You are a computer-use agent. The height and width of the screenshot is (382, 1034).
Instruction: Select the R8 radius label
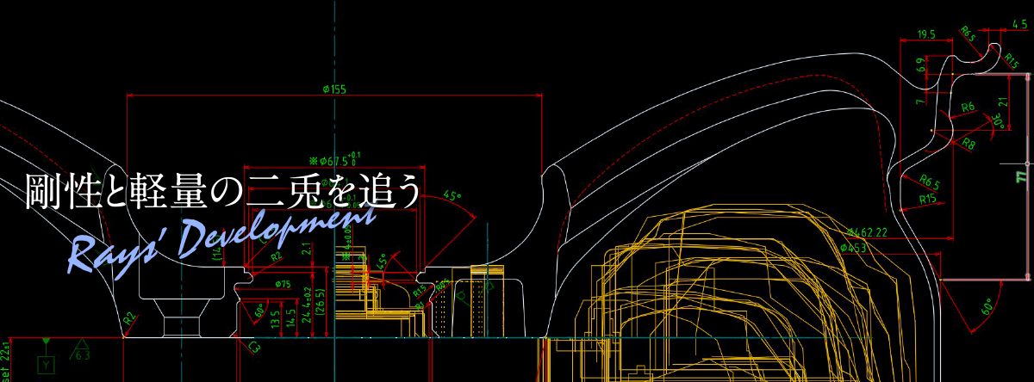pos(969,144)
